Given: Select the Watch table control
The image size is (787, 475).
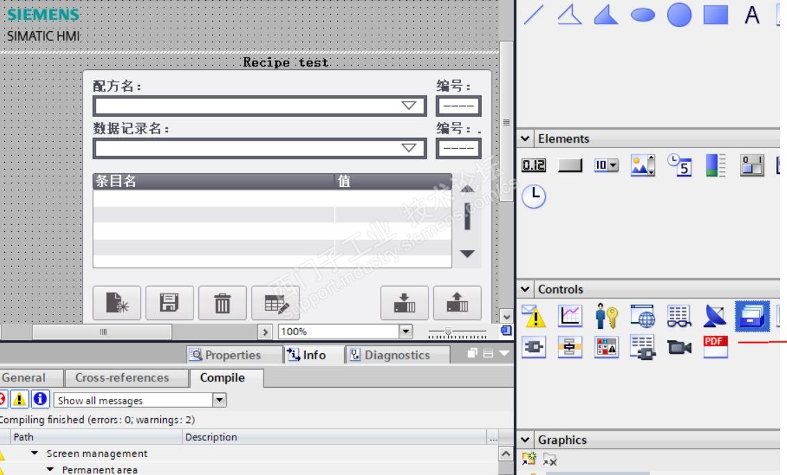Looking at the screenshot, I should [x=679, y=316].
